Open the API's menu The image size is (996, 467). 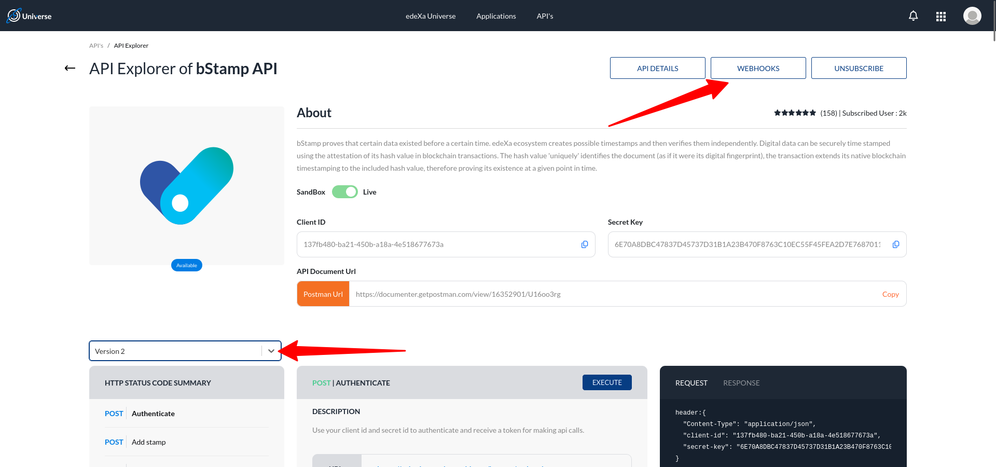545,16
